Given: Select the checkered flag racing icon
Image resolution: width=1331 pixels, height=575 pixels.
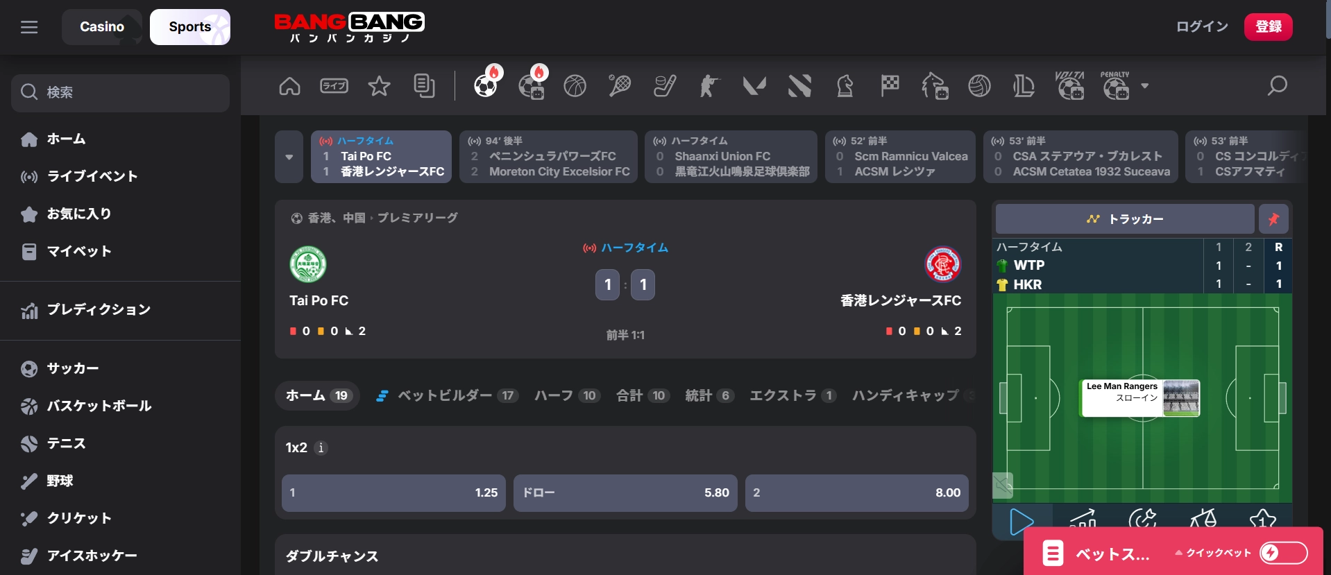Looking at the screenshot, I should coord(890,86).
